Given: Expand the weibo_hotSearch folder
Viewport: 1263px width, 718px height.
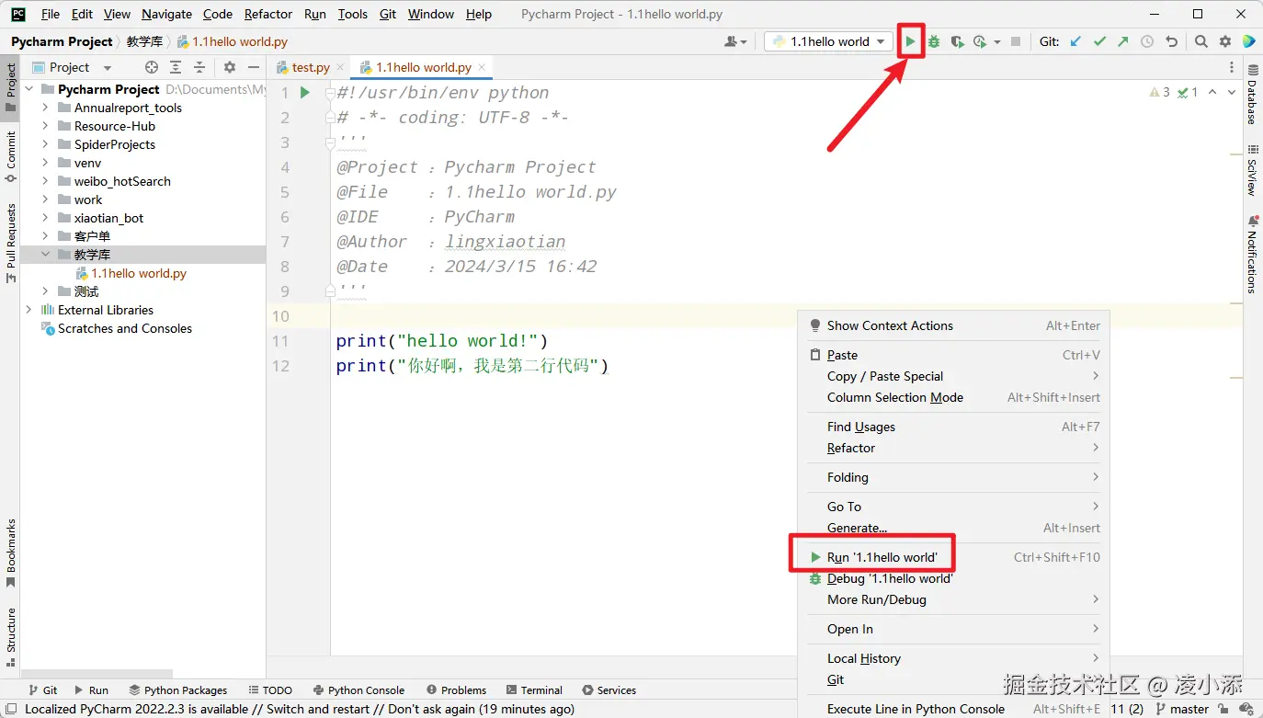Looking at the screenshot, I should (45, 181).
